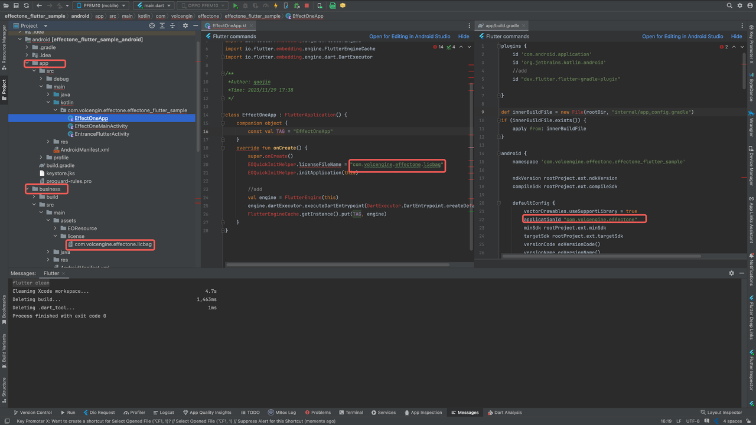Collapse the app folder in tree
Viewport: 756px width, 425px height.
(27, 63)
